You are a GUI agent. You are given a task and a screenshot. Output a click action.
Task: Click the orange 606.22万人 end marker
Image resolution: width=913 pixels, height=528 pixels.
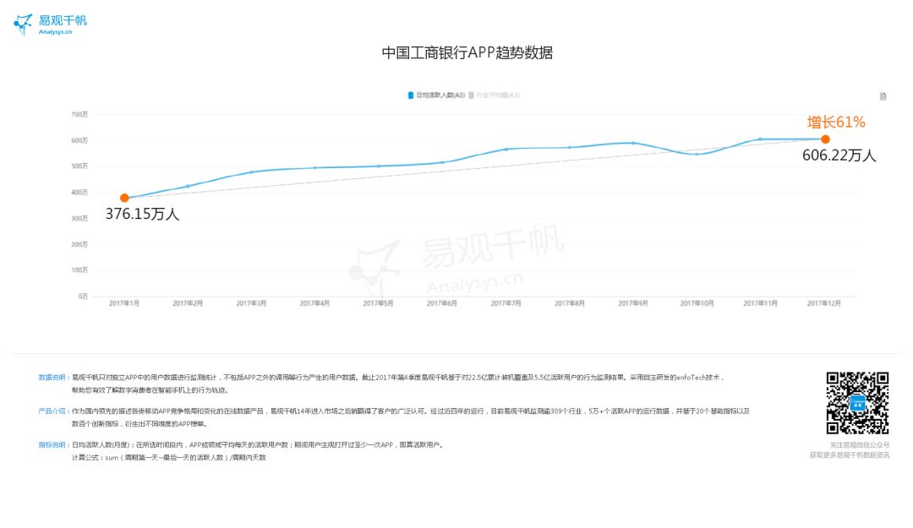[825, 139]
